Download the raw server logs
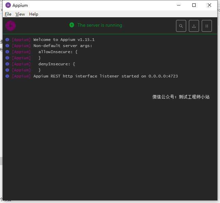Viewport: 220px width, 203px height. pos(194,26)
